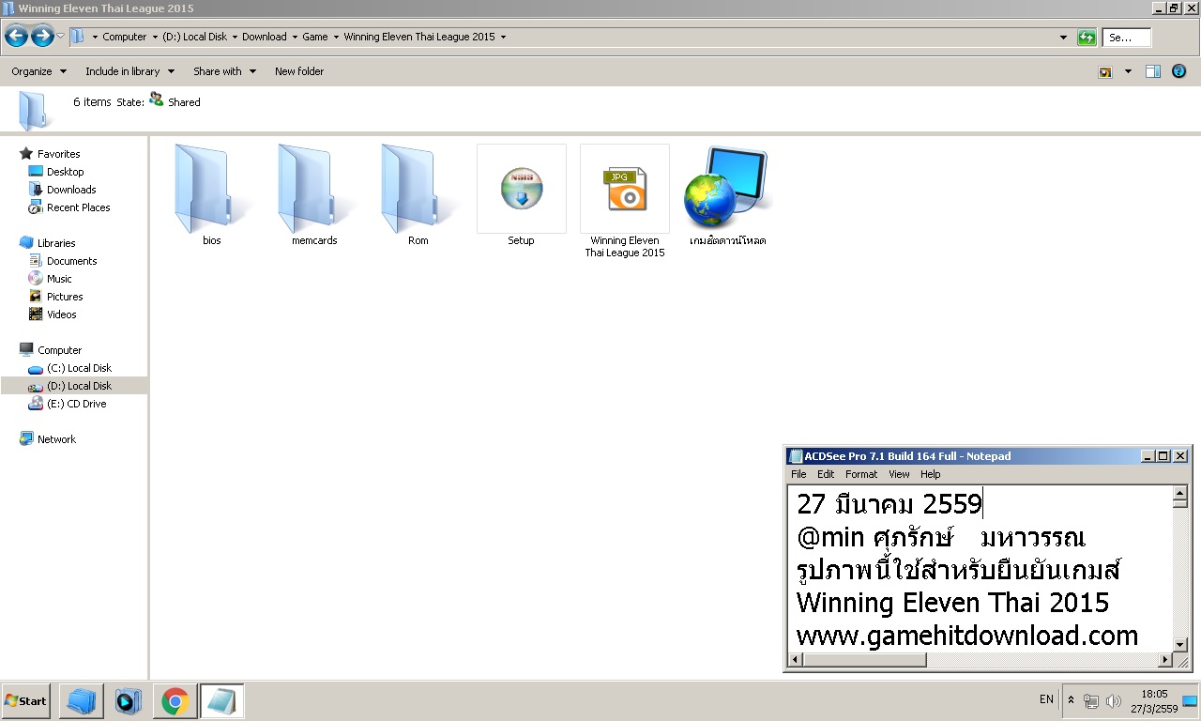This screenshot has height=721, width=1201.
Task: Launch the Setup installer file
Action: (521, 195)
